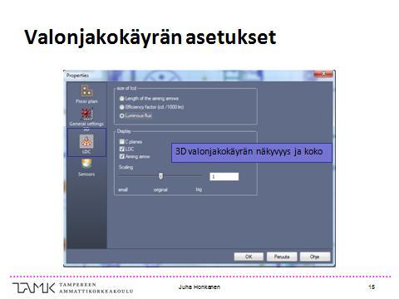Open the Floor plan settings icon

click(x=86, y=91)
